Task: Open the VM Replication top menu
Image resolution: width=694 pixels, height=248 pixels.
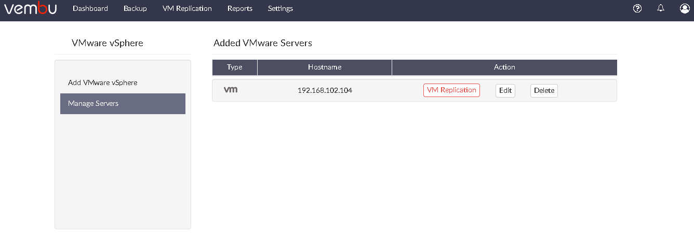Action: pos(187,8)
